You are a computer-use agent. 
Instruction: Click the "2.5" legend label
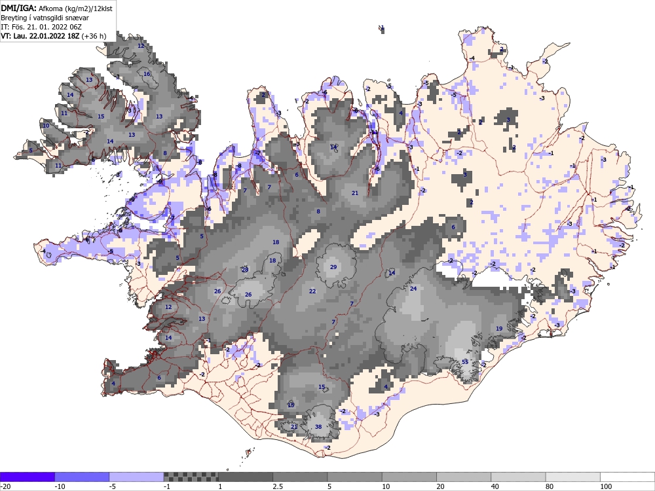tap(277, 486)
